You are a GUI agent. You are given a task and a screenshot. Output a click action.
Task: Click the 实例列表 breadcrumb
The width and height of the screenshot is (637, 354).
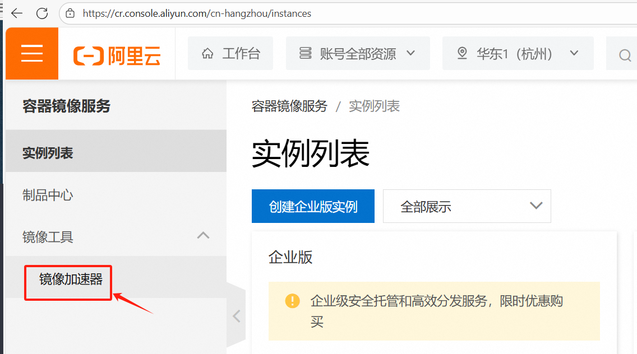click(374, 106)
